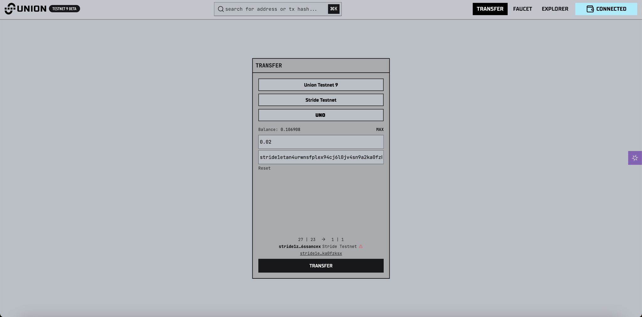642x317 pixels.
Task: Click the ⌘K shortcut badge
Action: pos(334,9)
